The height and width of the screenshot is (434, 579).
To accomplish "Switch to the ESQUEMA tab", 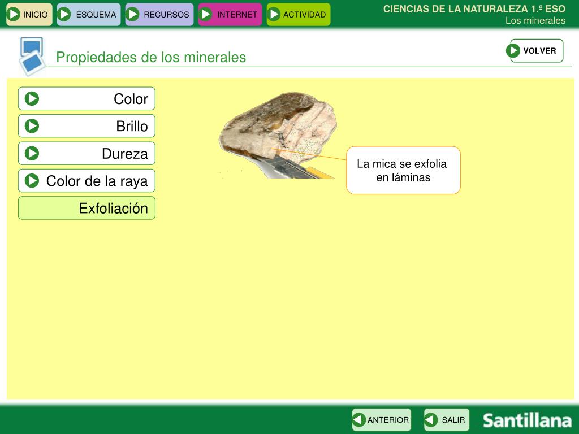I will click(x=89, y=14).
